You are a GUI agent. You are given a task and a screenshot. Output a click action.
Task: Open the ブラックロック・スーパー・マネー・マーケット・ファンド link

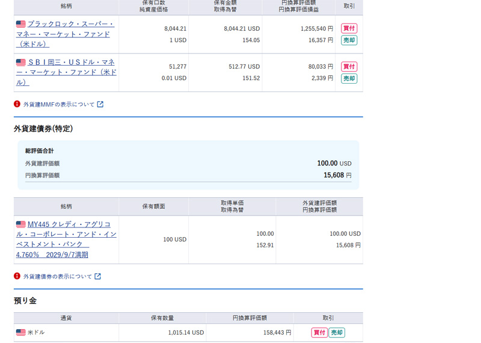[66, 34]
